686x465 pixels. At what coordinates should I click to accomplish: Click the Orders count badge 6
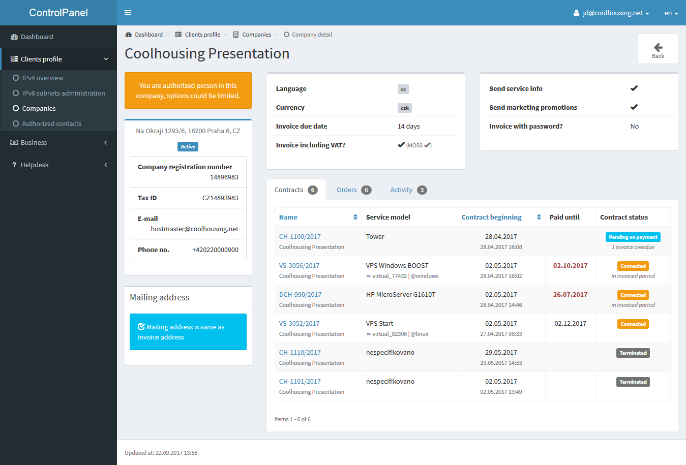click(366, 190)
